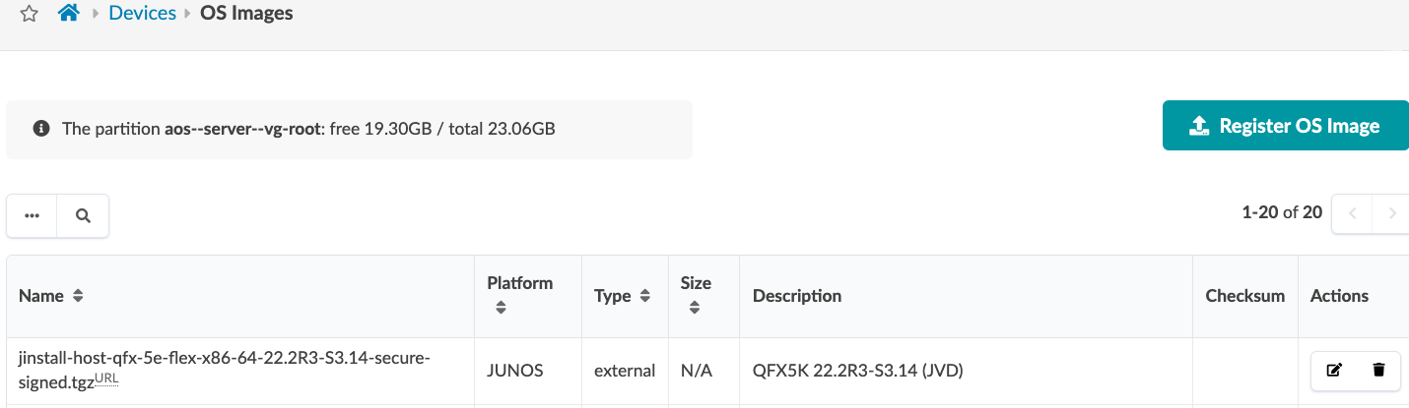Screen dimensions: 1409x408
Task: Open the table search magnifier
Action: tap(83, 216)
